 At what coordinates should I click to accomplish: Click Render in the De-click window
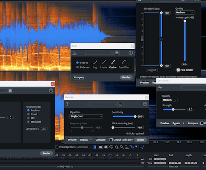point(141,140)
